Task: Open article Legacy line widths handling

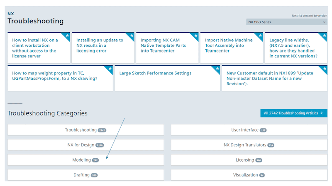Action: tap(296, 48)
